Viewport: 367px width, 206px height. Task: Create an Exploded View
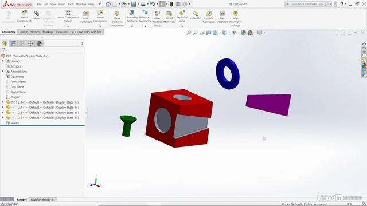click(182, 16)
